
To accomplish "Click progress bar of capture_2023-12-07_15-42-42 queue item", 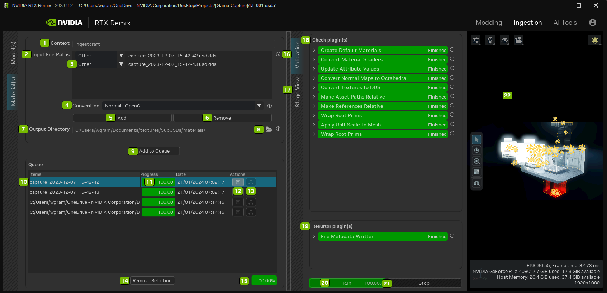I will point(158,182).
